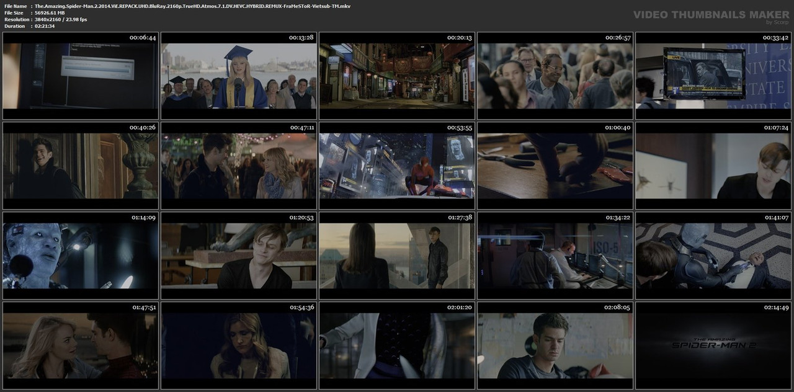Open the thumbnail stamped 00:40:26
Image resolution: width=794 pixels, height=392 pixels.
(81, 166)
